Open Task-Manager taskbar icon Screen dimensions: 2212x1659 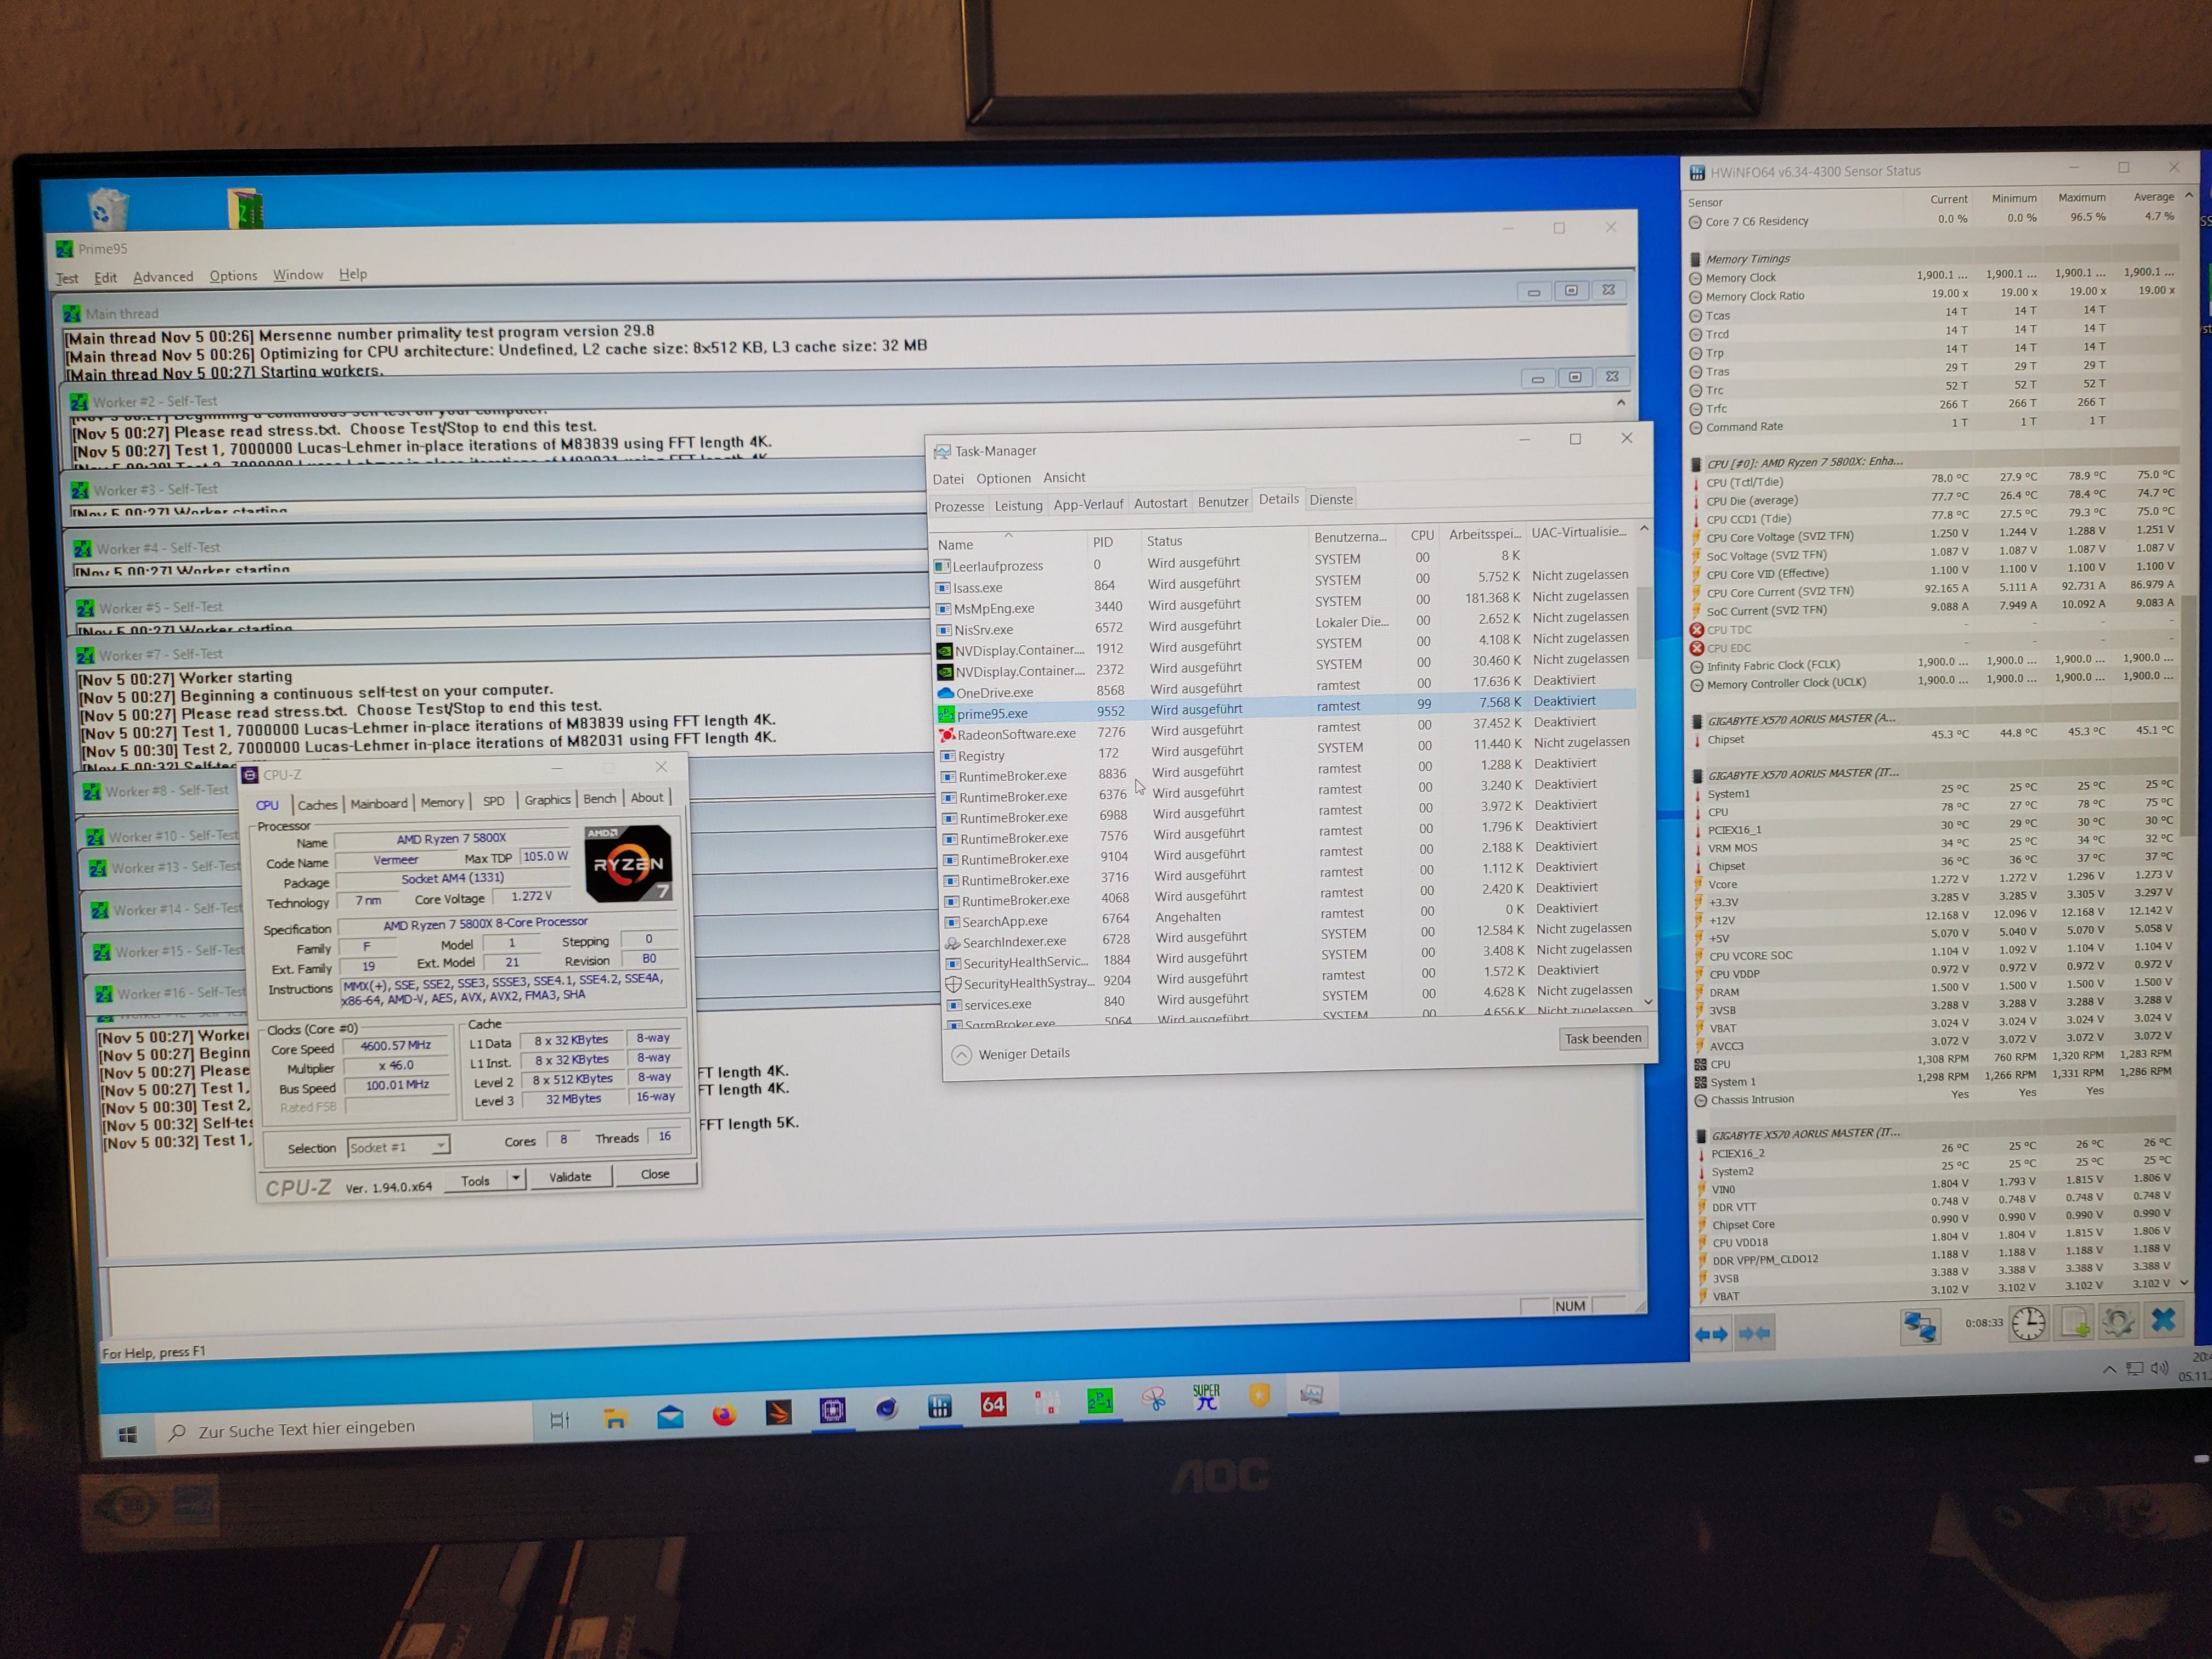pos(1311,1394)
